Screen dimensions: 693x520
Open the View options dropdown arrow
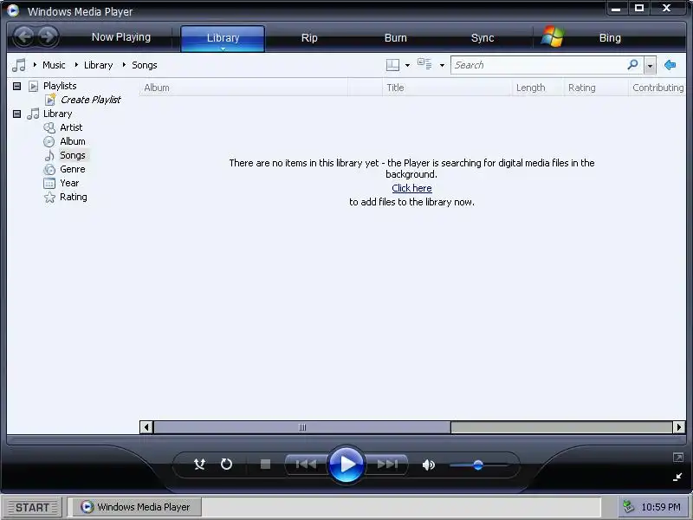point(442,66)
